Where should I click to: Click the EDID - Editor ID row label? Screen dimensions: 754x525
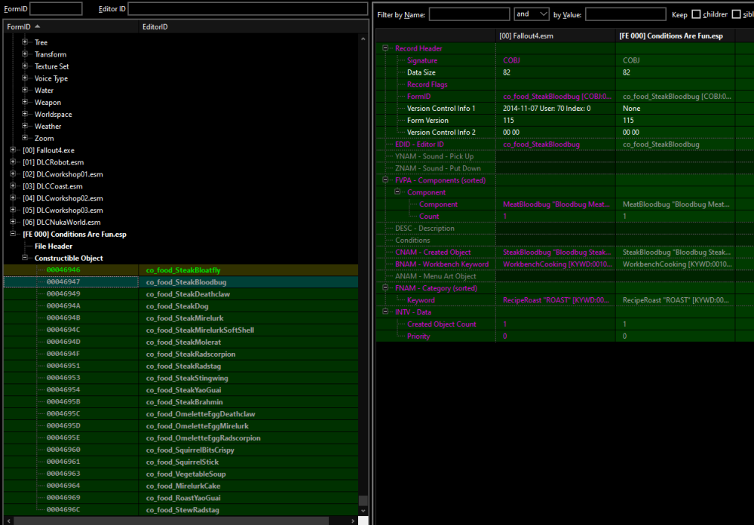pyautogui.click(x=419, y=144)
